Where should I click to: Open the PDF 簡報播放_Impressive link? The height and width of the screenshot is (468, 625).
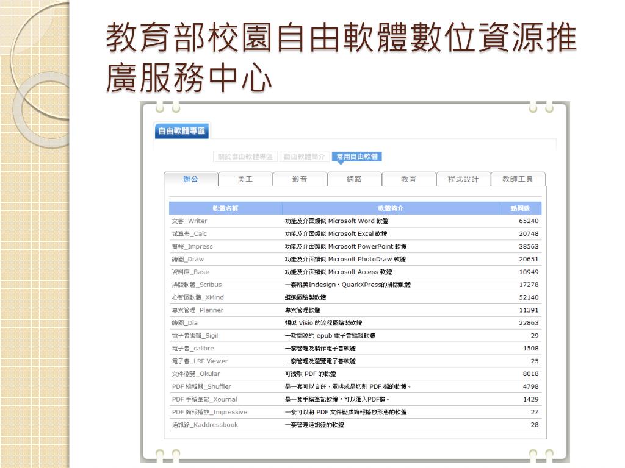click(x=210, y=412)
